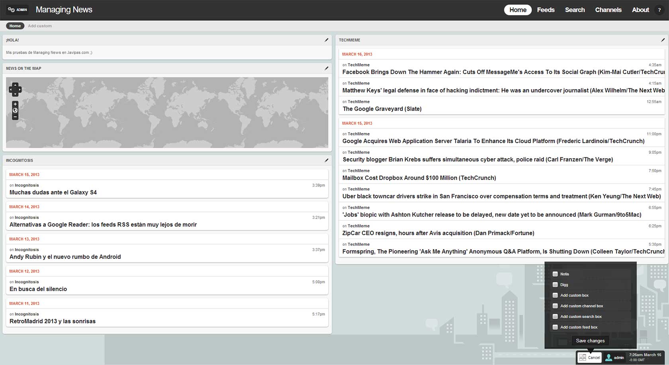Open the Feeds menu item
This screenshot has height=365, width=669.
click(546, 10)
